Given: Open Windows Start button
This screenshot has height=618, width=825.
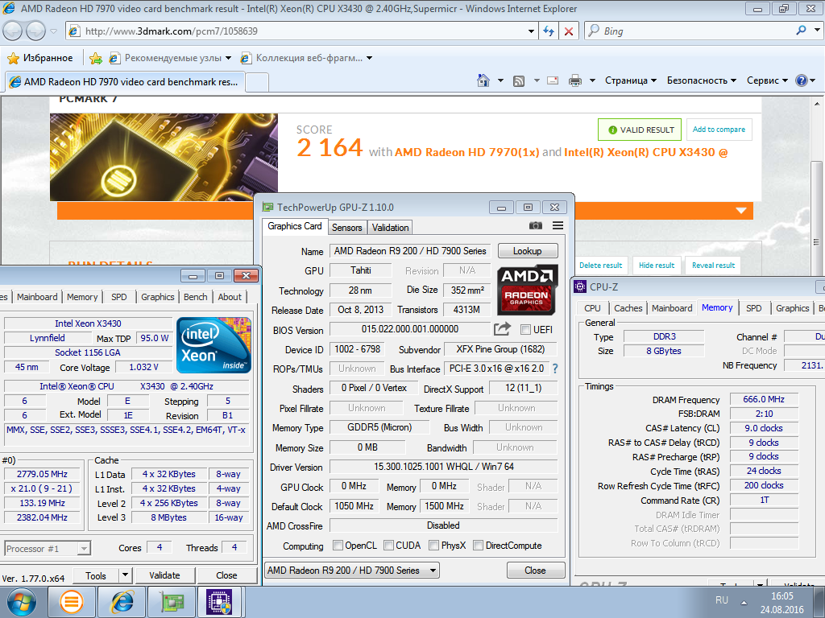Looking at the screenshot, I should (22, 602).
